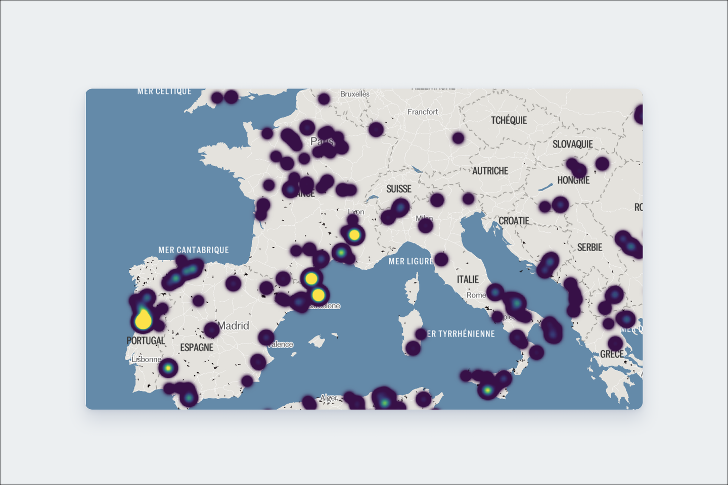Click the MER LIGURE sea label

pos(411,261)
